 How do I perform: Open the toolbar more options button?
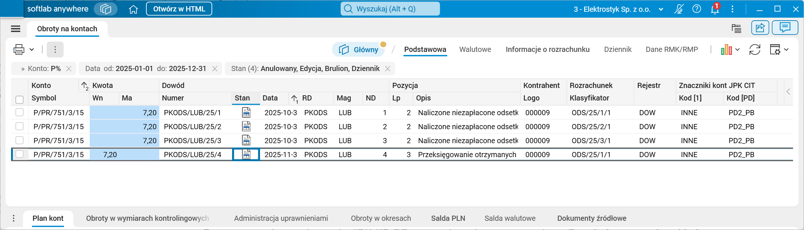tap(55, 49)
